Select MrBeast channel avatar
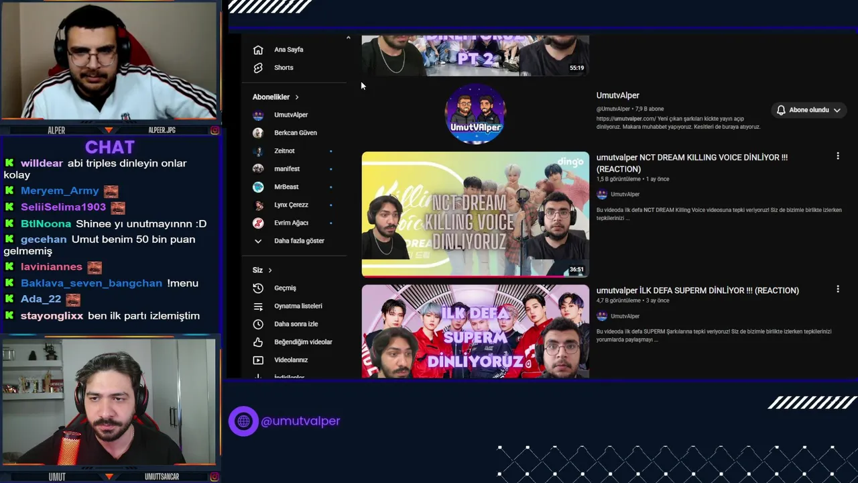The width and height of the screenshot is (858, 483). click(258, 187)
